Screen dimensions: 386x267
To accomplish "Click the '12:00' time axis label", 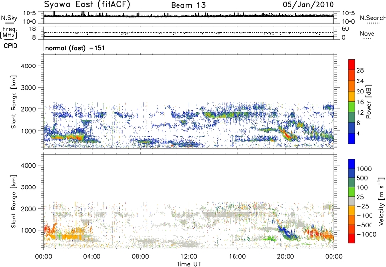I will pyautogui.click(x=189, y=257).
